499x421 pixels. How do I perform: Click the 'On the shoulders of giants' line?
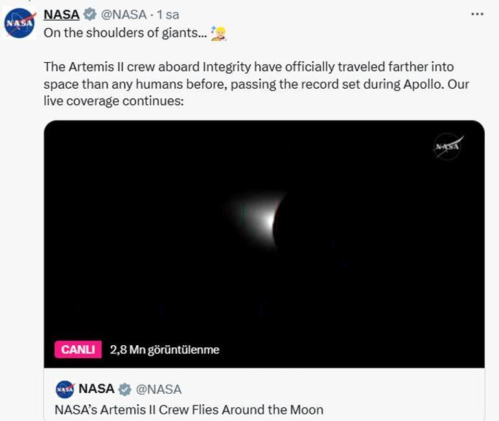(125, 33)
